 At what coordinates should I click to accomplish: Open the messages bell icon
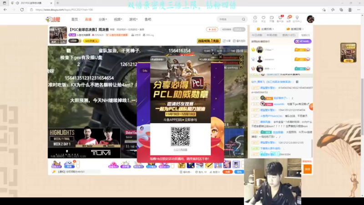[288, 19]
